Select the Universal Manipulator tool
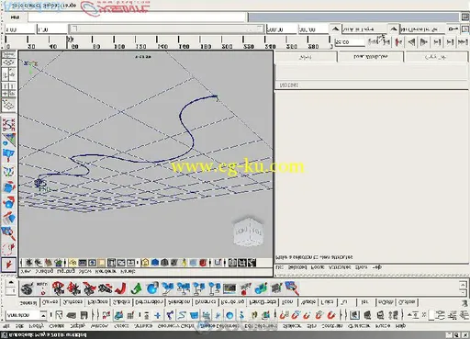This screenshot has width=470, height=339. (x=8, y=171)
